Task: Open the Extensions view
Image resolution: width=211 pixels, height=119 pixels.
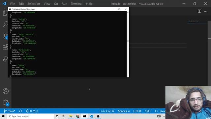Action: click(5, 47)
